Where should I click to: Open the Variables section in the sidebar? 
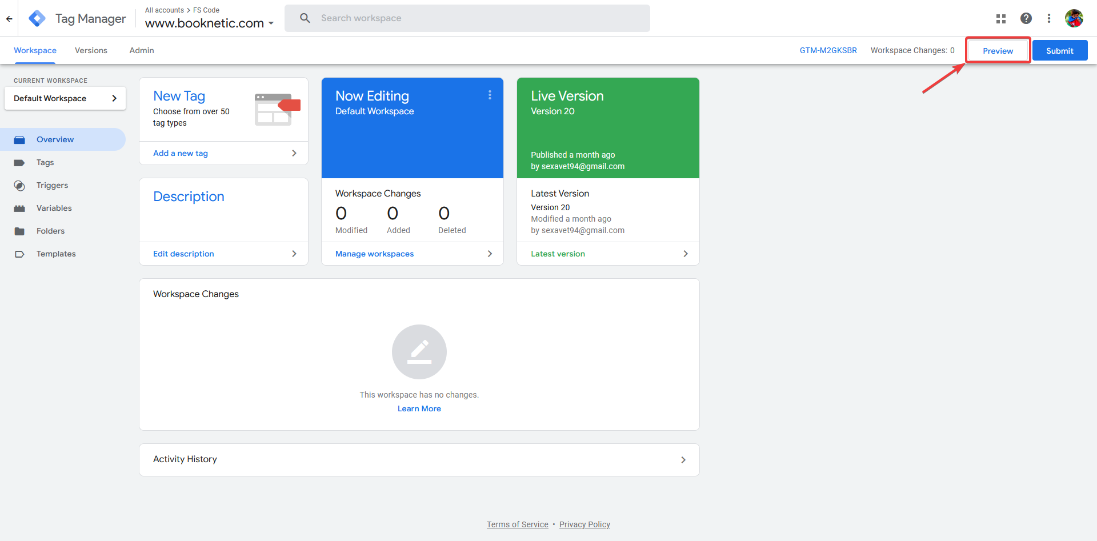pyautogui.click(x=54, y=208)
